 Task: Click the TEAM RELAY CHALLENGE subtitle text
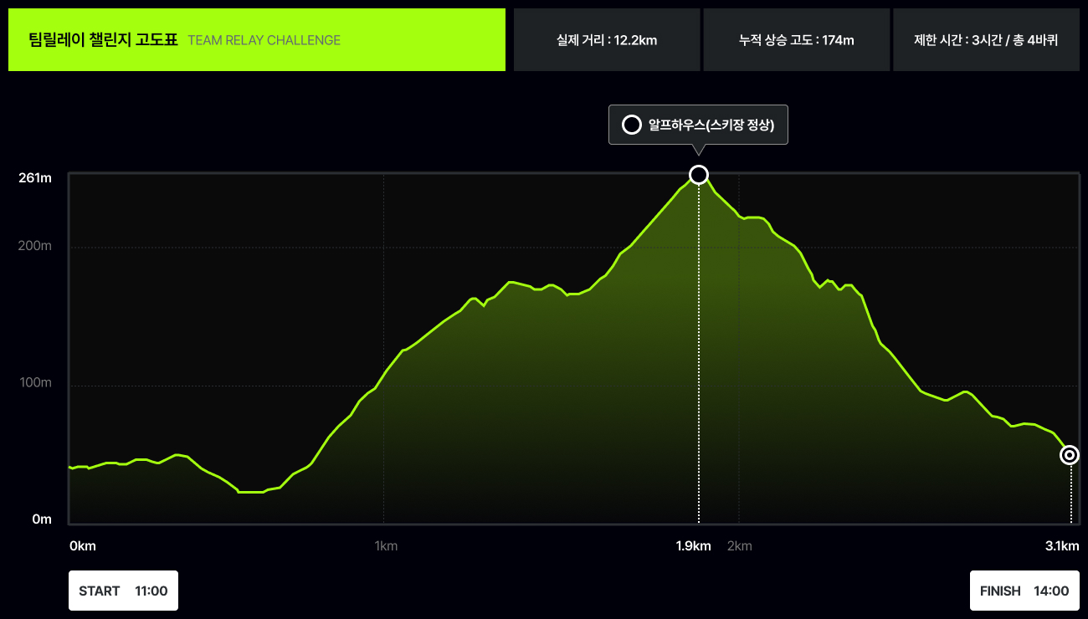click(x=264, y=40)
